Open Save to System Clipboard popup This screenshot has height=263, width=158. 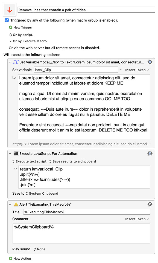coord(42,193)
